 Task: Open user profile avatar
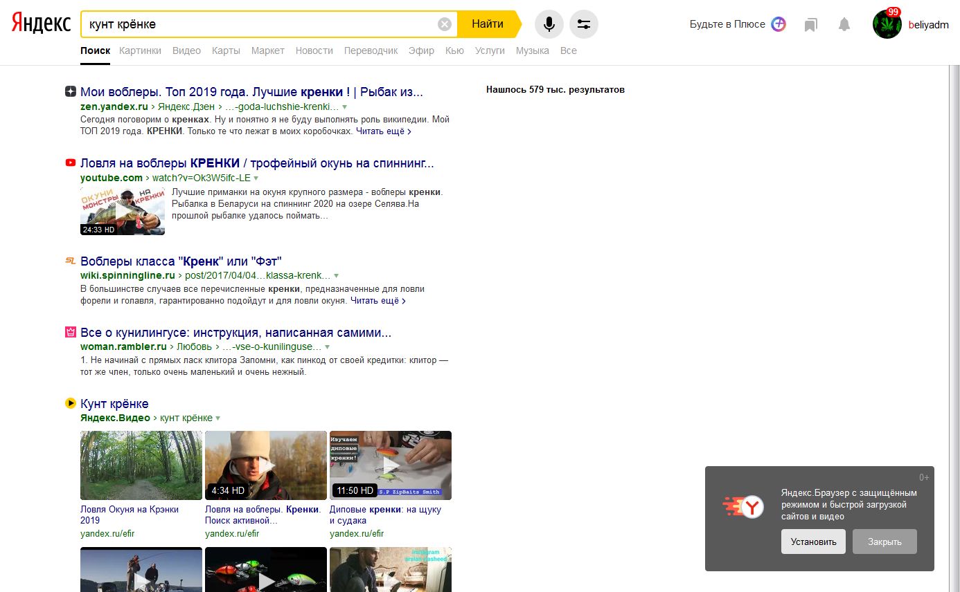887,24
